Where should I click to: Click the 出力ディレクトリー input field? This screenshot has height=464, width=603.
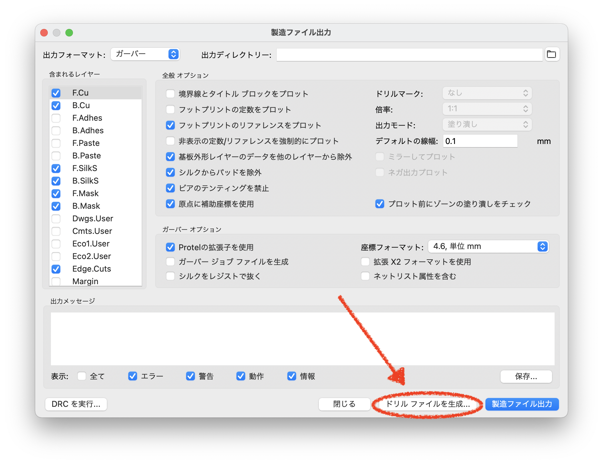pos(409,55)
